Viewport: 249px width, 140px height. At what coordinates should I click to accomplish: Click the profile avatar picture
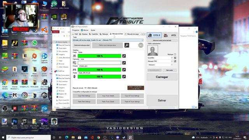153,50
